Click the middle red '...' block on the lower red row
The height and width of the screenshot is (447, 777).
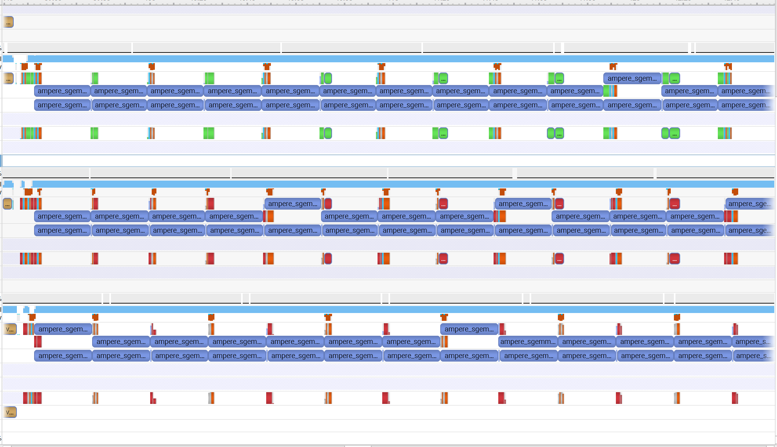click(x=559, y=259)
